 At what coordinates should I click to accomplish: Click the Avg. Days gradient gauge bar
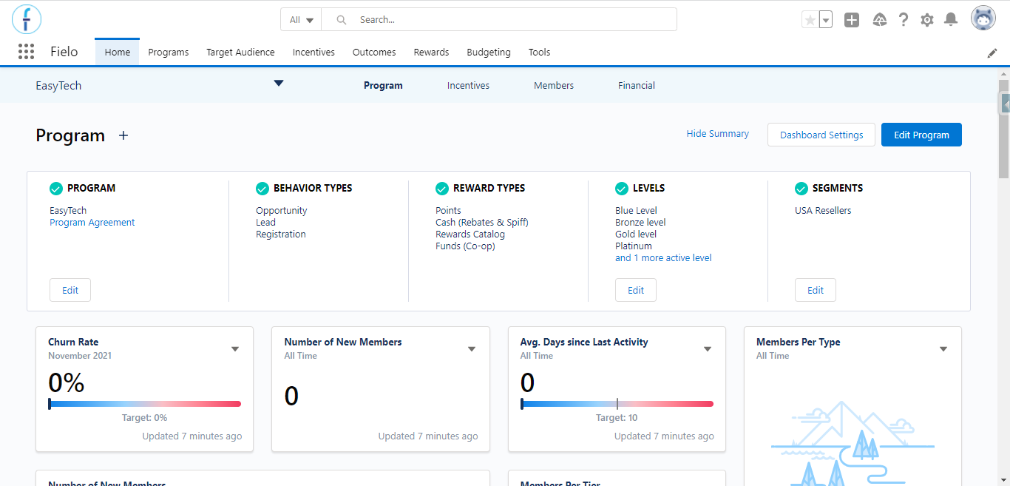click(617, 404)
